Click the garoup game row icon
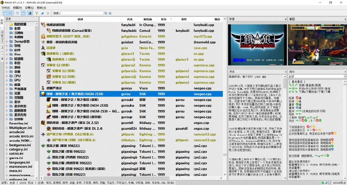 49,117
